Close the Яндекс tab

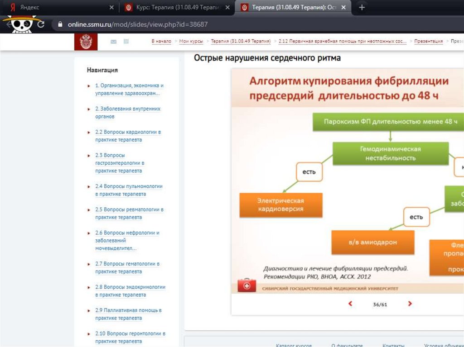[111, 7]
